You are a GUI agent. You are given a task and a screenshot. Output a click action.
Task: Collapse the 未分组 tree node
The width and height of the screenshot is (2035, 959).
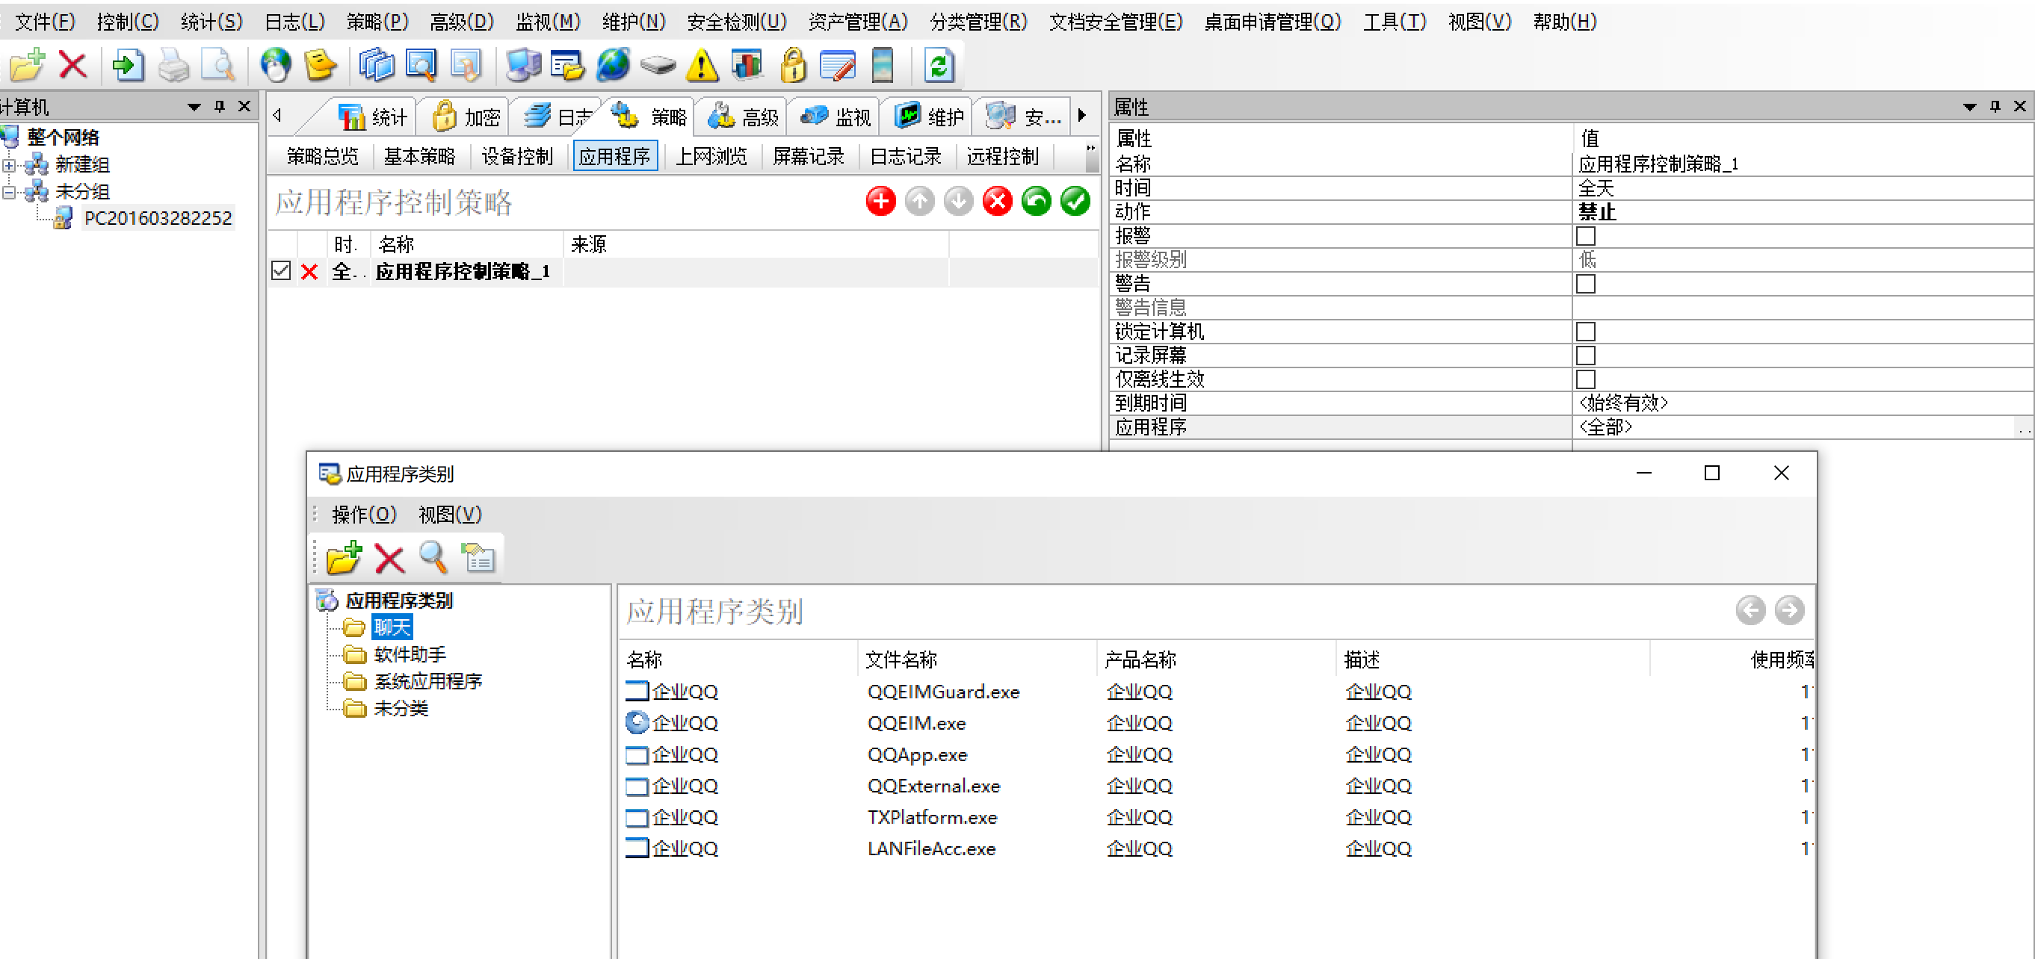coord(8,191)
